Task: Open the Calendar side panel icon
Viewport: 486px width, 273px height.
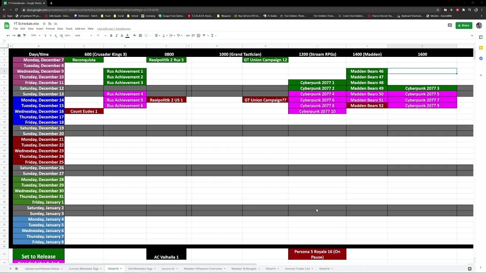Action: (x=481, y=37)
